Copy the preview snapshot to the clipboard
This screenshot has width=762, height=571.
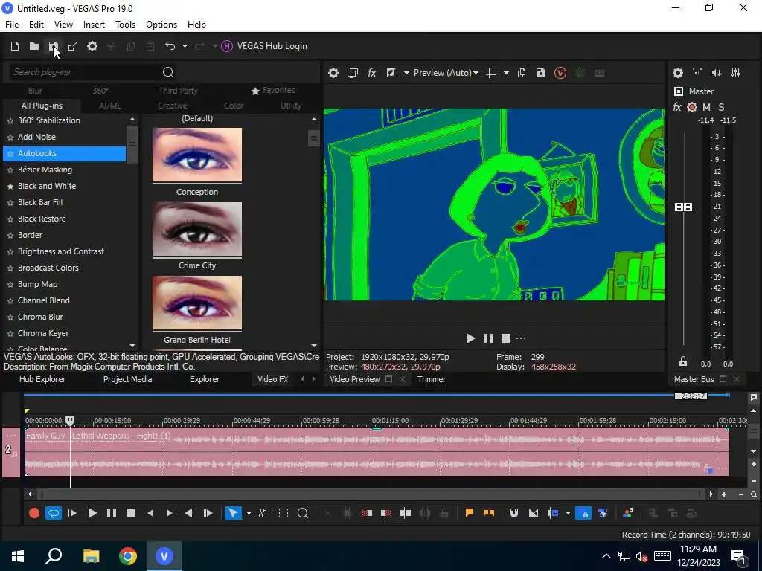[522, 73]
